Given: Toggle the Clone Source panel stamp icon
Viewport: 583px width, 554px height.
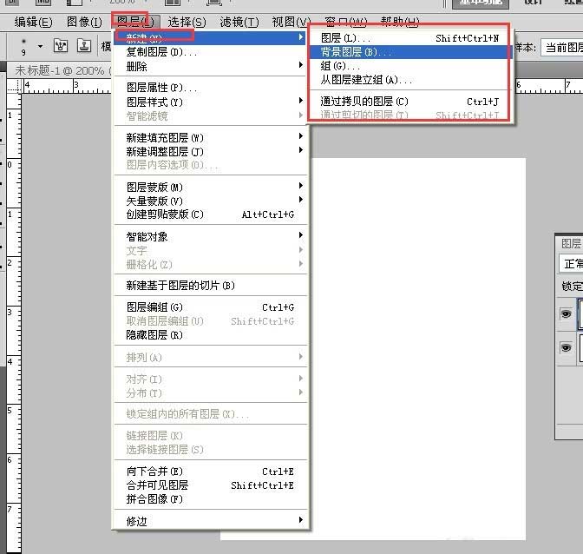Looking at the screenshot, I should (x=84, y=46).
